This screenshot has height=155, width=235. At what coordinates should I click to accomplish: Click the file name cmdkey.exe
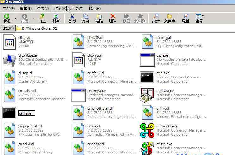coord(96,91)
